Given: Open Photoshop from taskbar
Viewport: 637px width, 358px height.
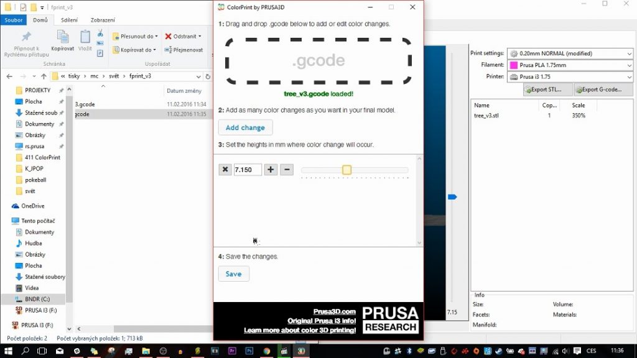Looking at the screenshot, I should pyautogui.click(x=249, y=351).
